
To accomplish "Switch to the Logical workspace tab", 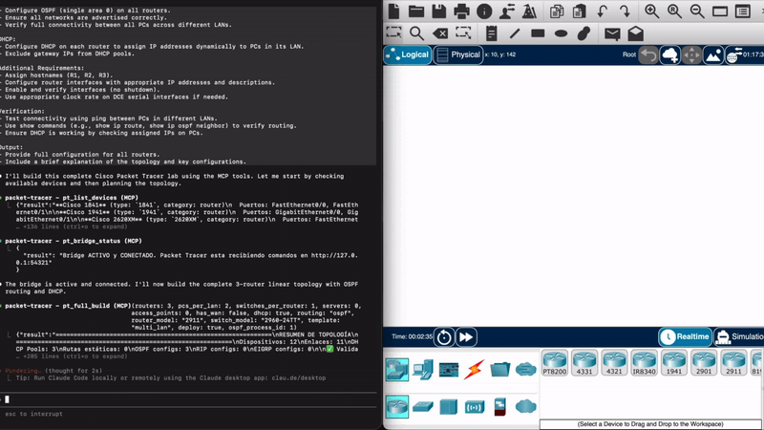I will tap(408, 54).
